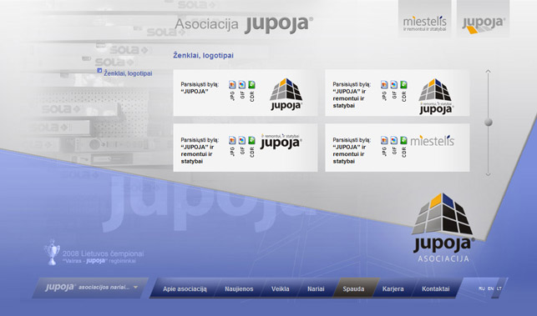Screen dimensions: 537x316
Task: Click the scroll up arrow
Action: (x=488, y=72)
